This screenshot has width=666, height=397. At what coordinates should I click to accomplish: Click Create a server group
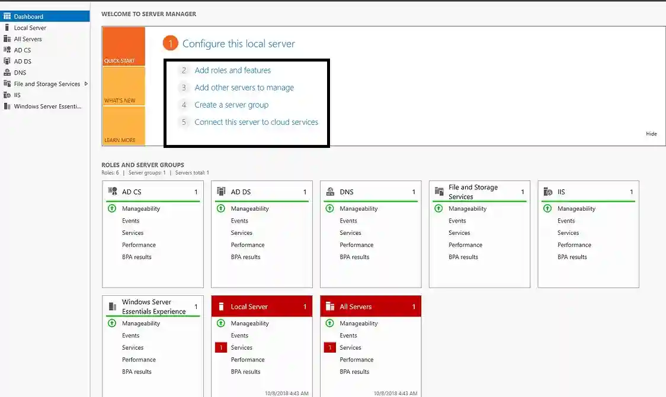(x=232, y=105)
